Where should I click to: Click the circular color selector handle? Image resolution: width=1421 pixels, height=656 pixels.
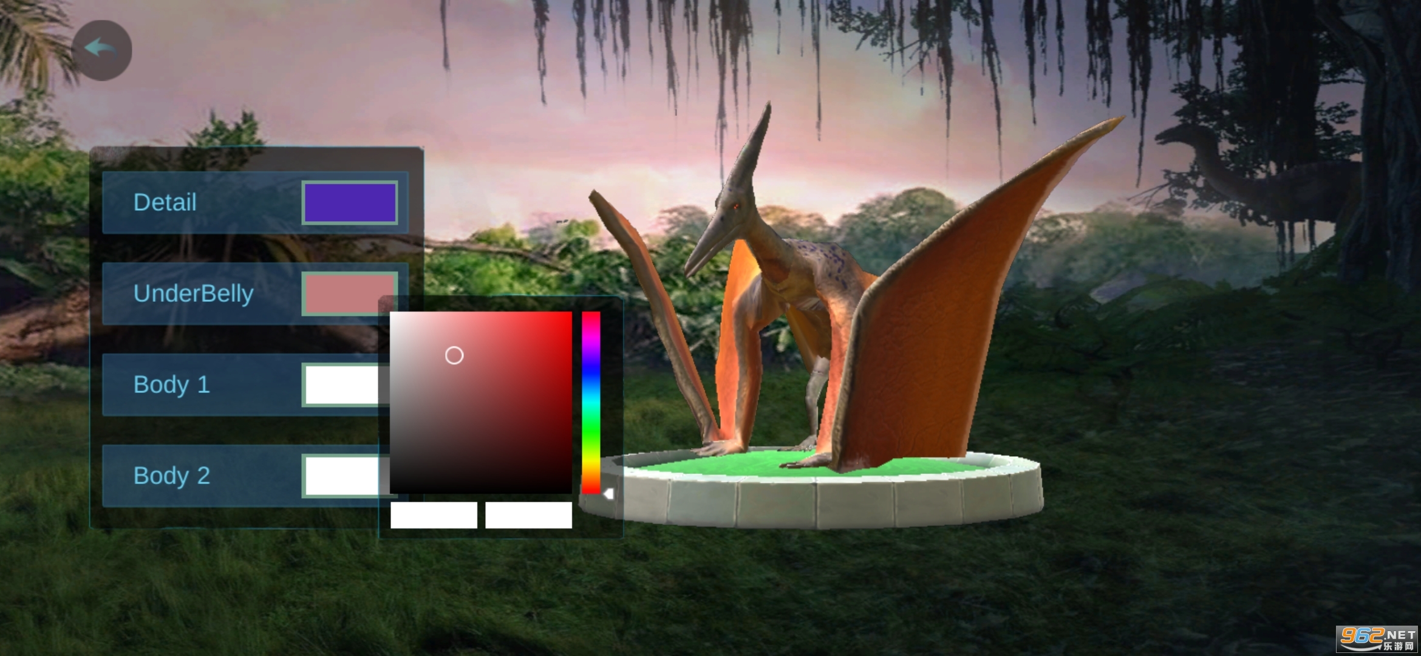coord(454,355)
